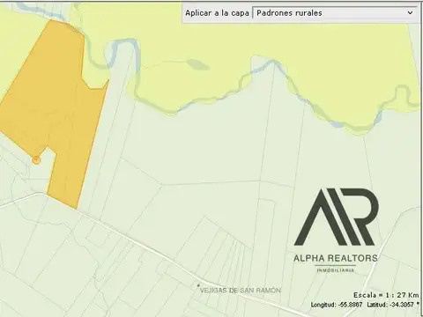Viewport: 423px width, 317px height.
Task: Open the Padrones rurales layer dropdown
Action: (335, 13)
